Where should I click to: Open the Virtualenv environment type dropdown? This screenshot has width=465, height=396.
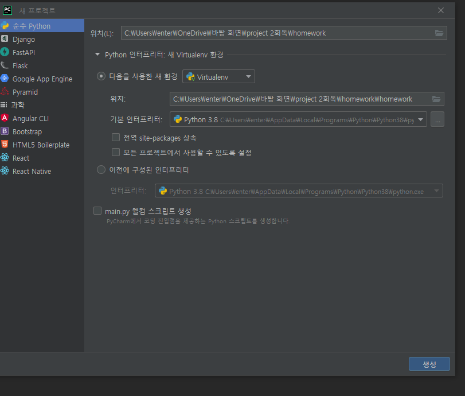pyautogui.click(x=218, y=76)
